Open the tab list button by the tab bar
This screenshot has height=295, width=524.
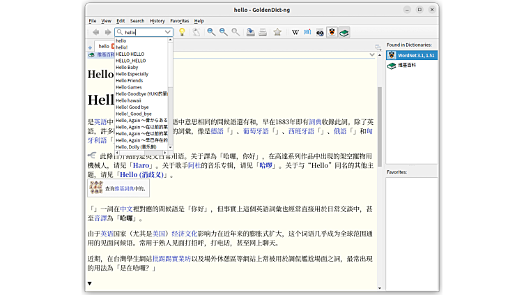pyautogui.click(x=378, y=47)
